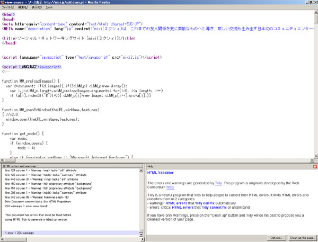Image resolution: width=318 pixels, height=242 pixels.
Task: Open the 表示(V) menu
Action: coord(37,7)
